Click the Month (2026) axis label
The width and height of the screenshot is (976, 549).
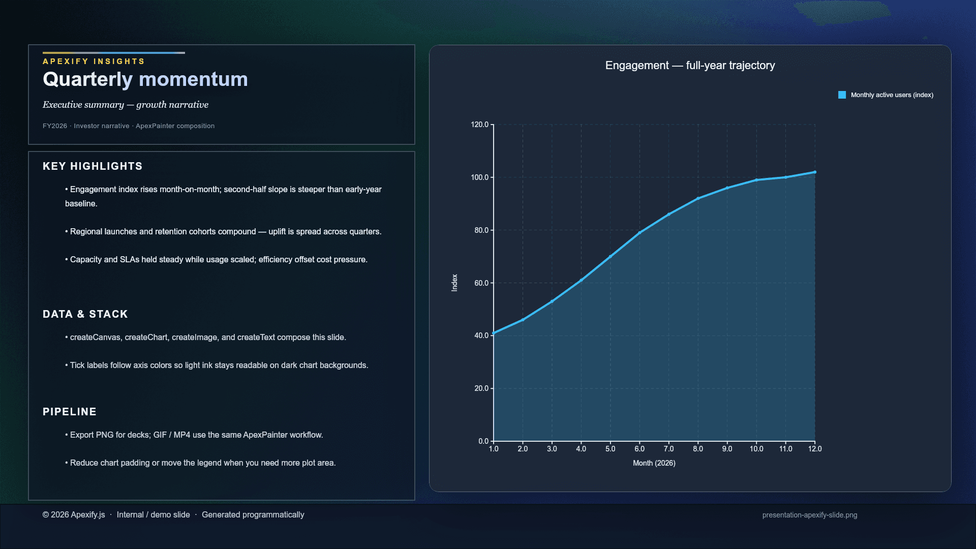pyautogui.click(x=654, y=463)
